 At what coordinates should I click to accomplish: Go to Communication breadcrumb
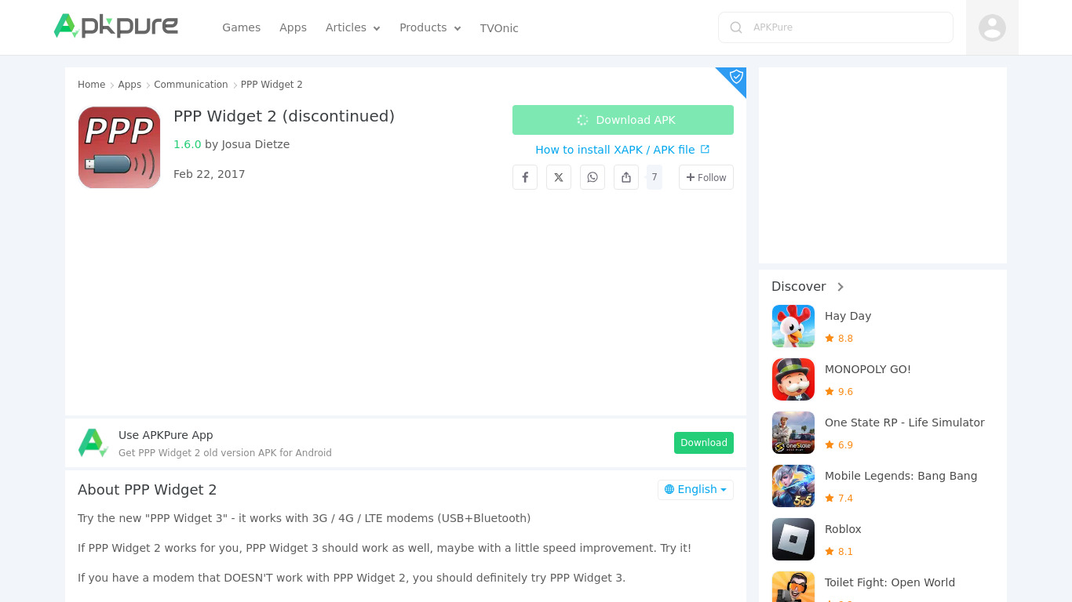tap(191, 85)
